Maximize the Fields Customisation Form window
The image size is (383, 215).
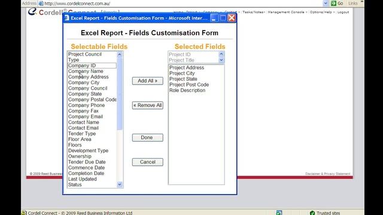click(223, 18)
